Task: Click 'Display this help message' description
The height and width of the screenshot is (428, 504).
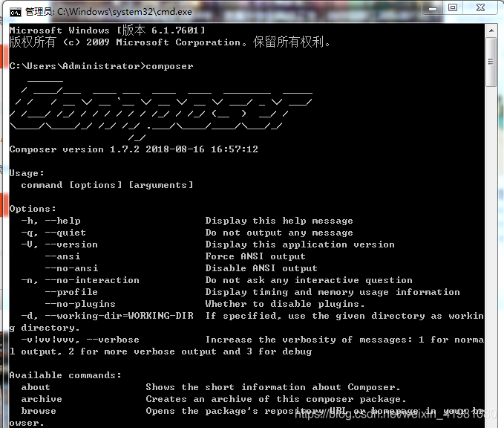Action: tap(279, 221)
